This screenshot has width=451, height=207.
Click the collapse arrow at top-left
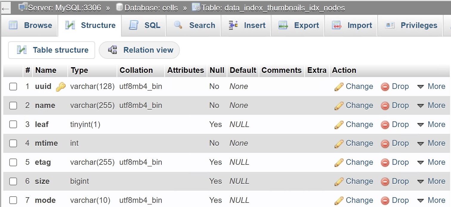(x=5, y=8)
